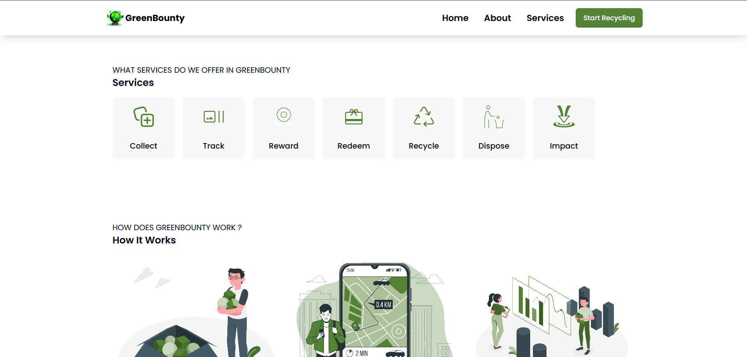Click the 'WHAT SERVICES DO WE OFFER' subtitle
Viewport: 747px width, 357px height.
coord(201,70)
